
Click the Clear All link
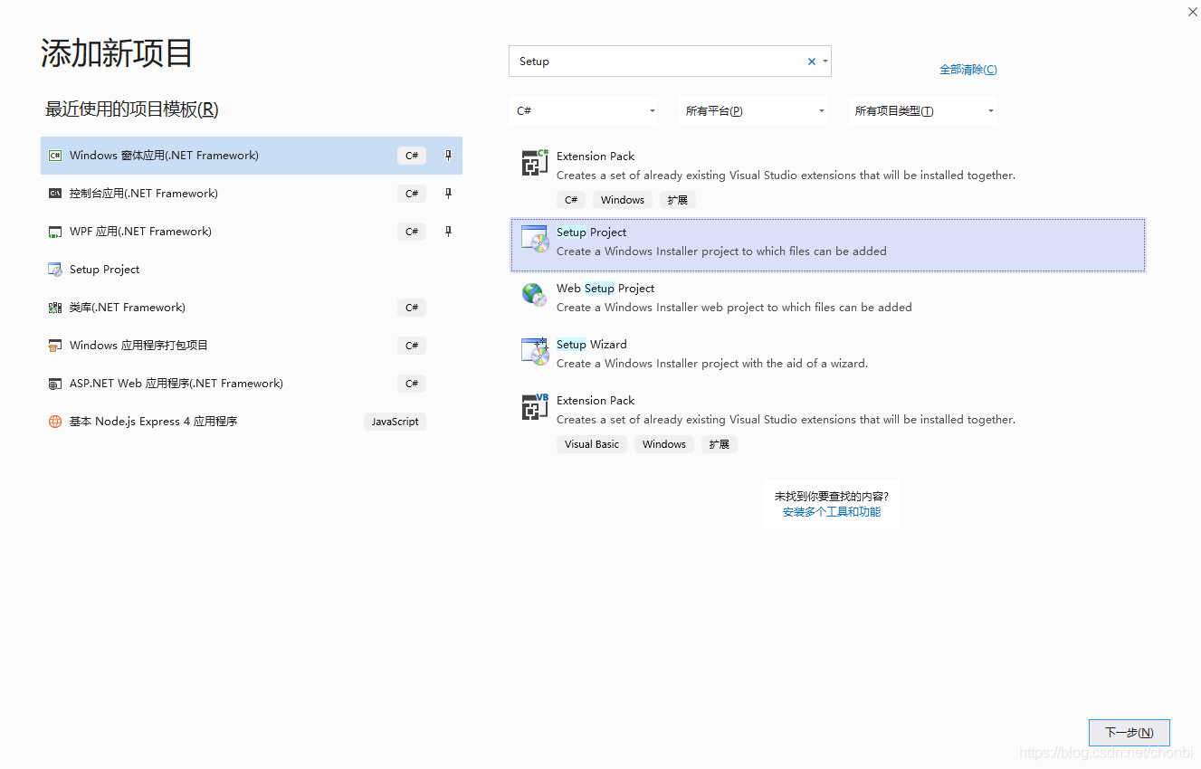968,70
